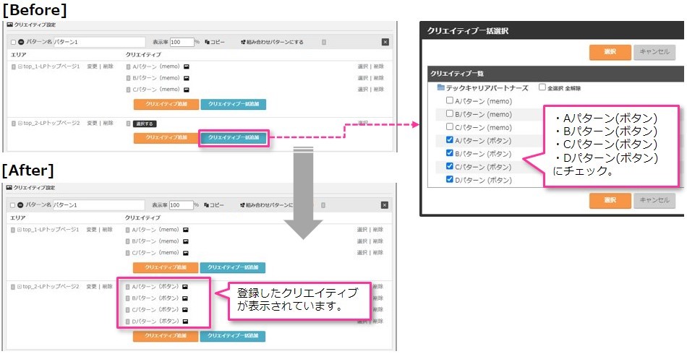Image resolution: width=687 pixels, height=354 pixels.
Task: Click drag handle next to Aパターン (memo) in Before panel
Action: [x=128, y=66]
